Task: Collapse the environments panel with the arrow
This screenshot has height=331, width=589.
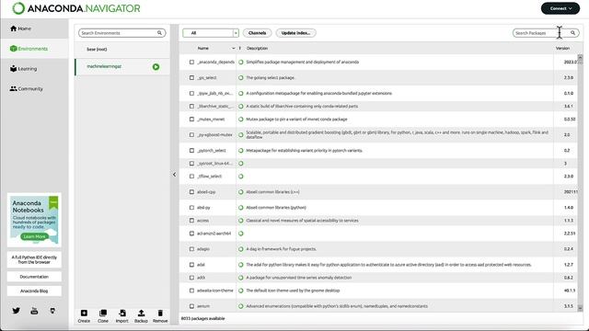Action: pos(174,175)
